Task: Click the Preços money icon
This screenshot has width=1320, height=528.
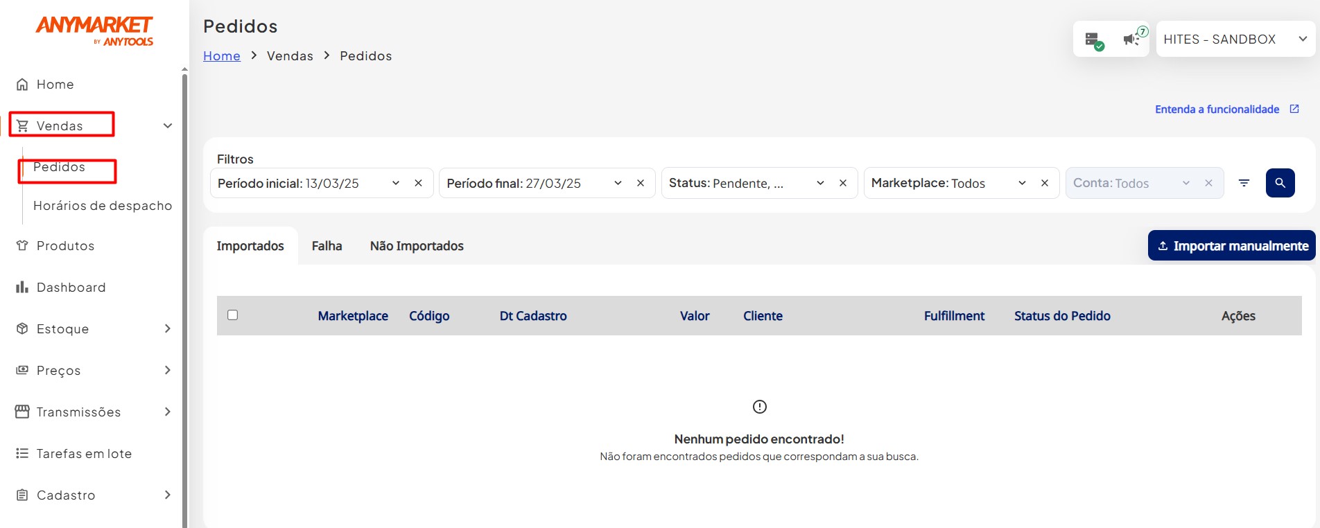Action: click(22, 370)
